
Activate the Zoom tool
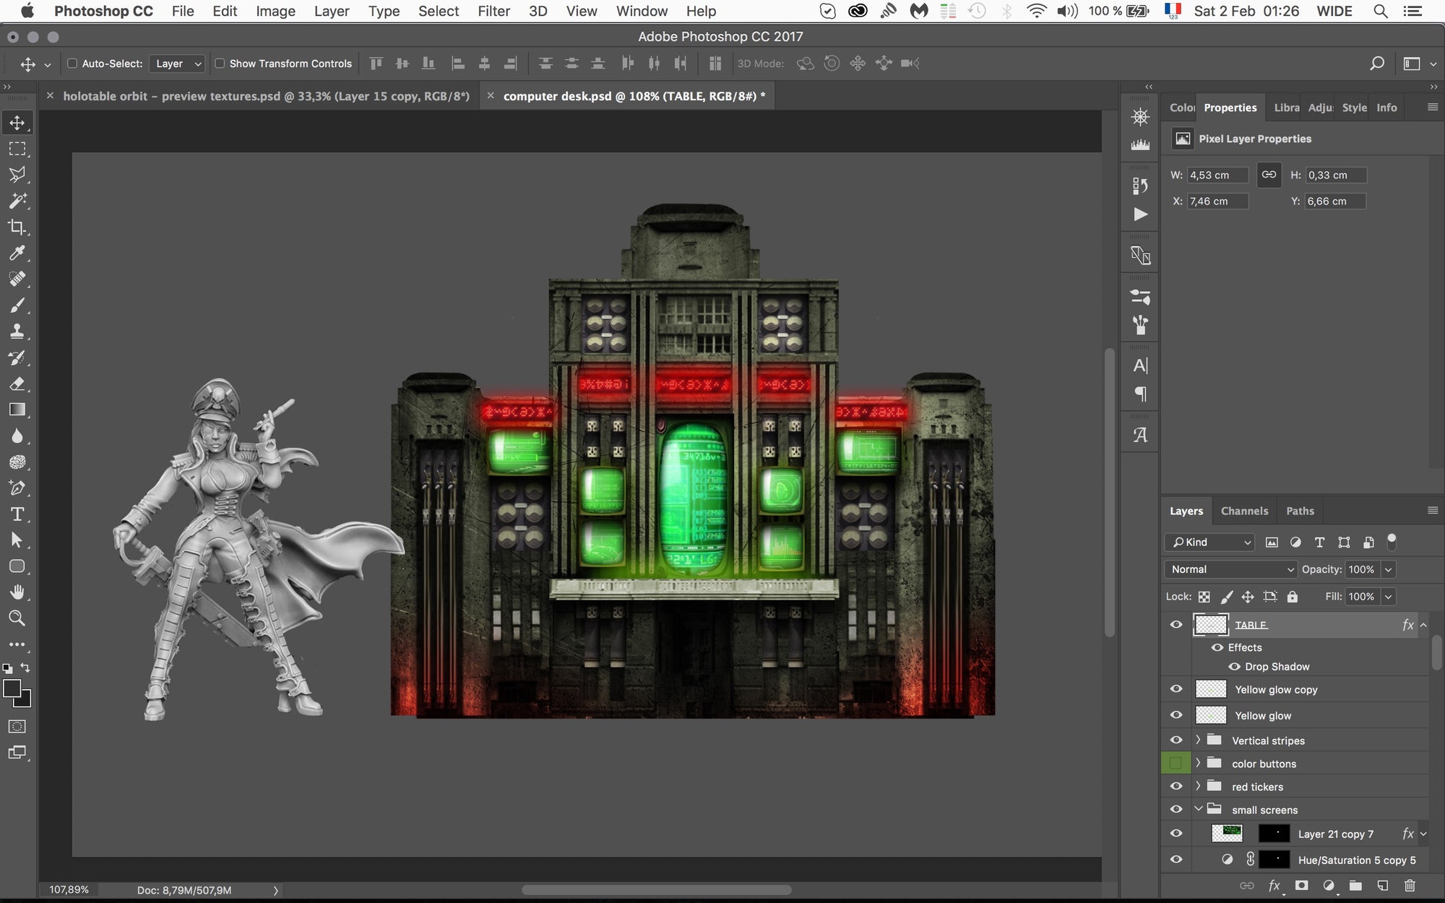[17, 618]
